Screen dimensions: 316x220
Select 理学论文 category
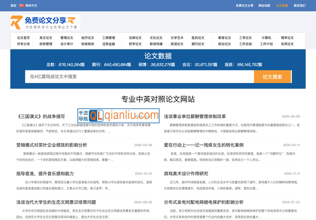tap(288, 38)
